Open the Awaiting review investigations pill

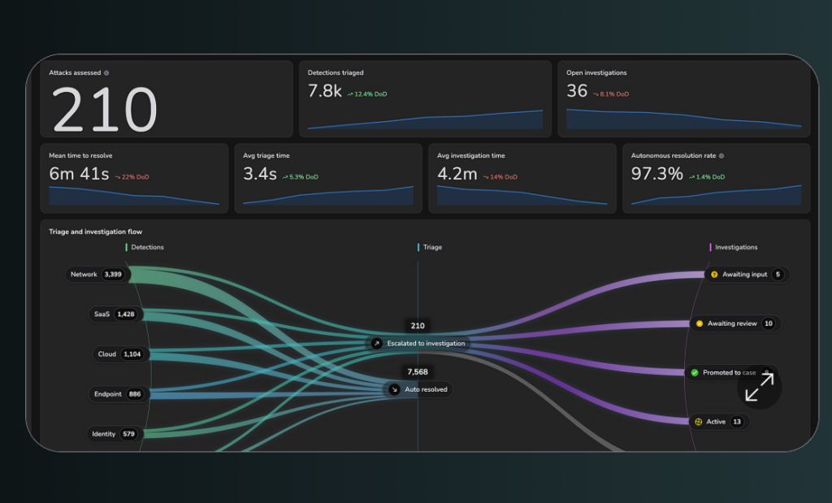735,323
